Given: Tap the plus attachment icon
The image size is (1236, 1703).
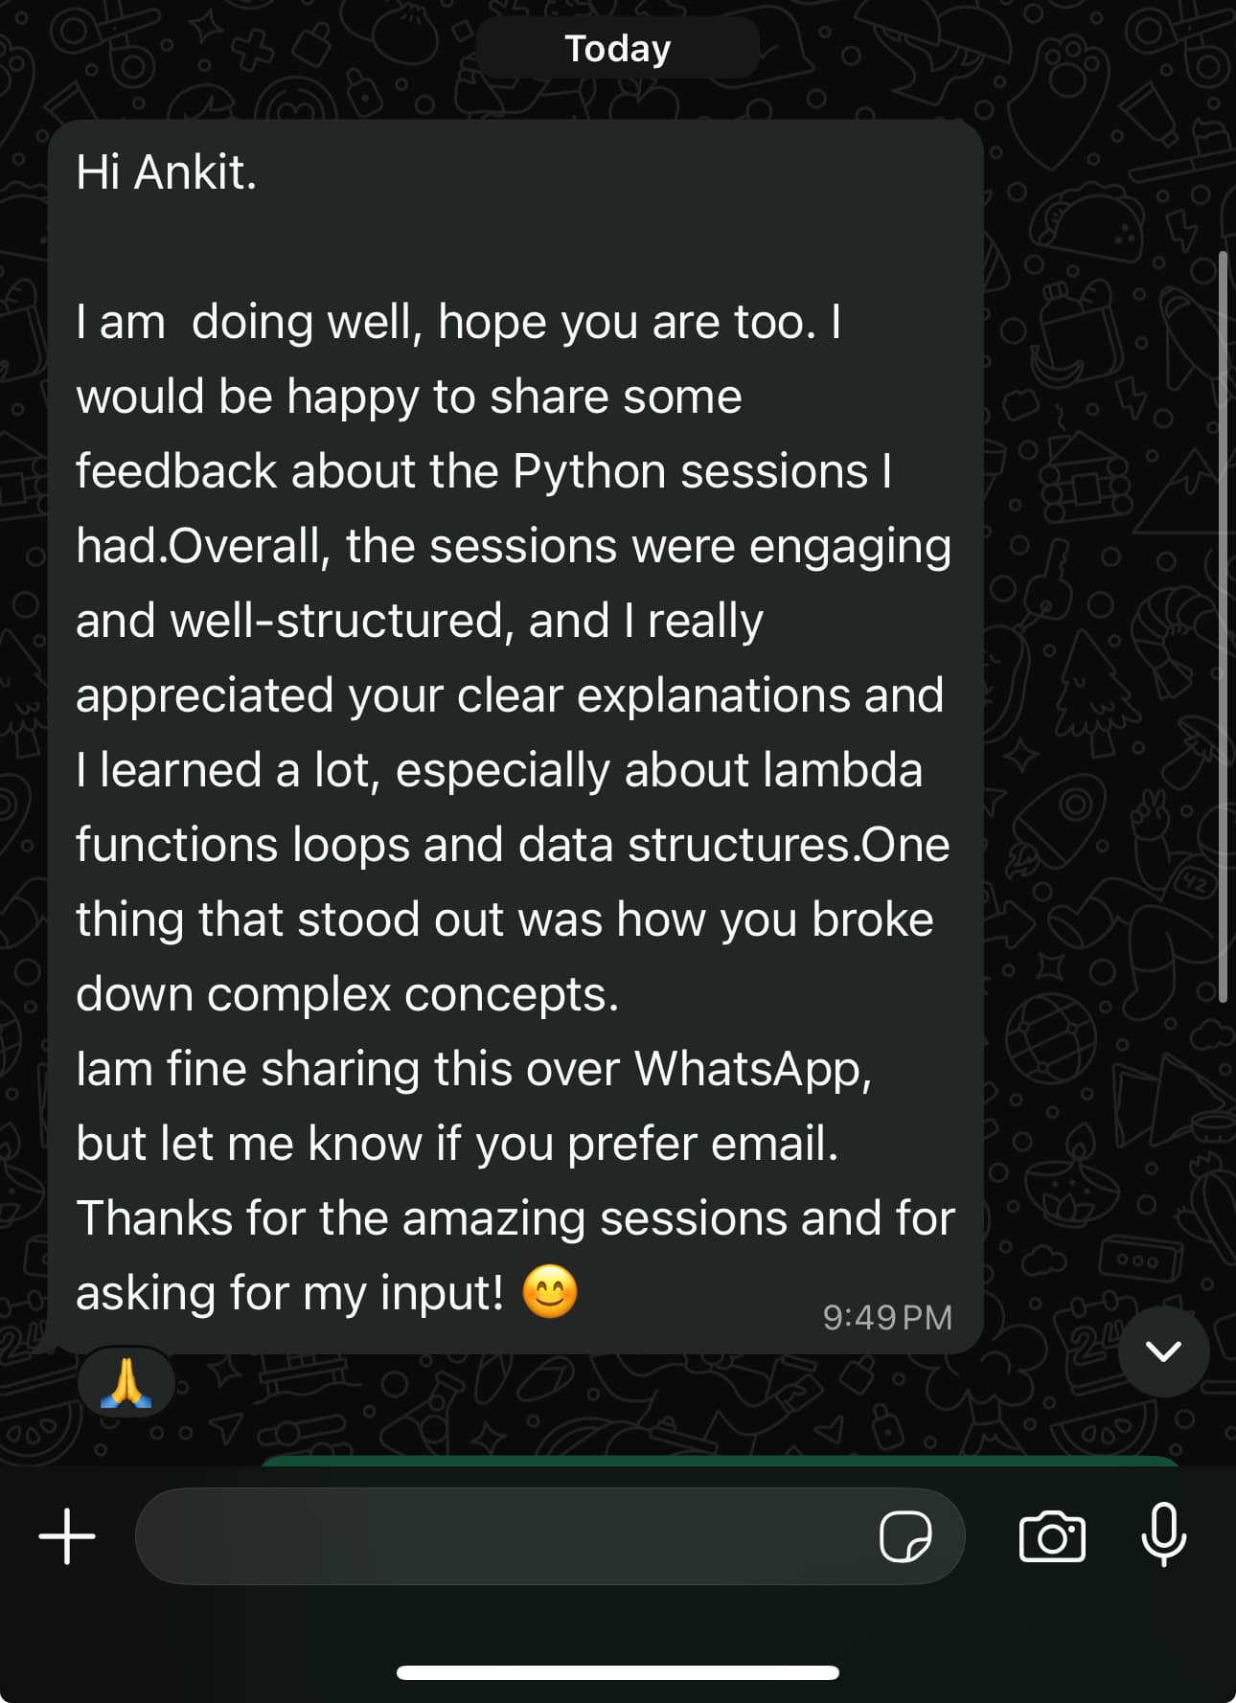Looking at the screenshot, I should click(67, 1536).
